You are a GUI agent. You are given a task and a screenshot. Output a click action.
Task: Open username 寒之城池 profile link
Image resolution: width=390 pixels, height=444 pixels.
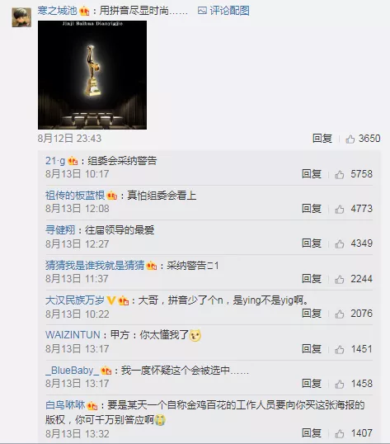coord(57,11)
